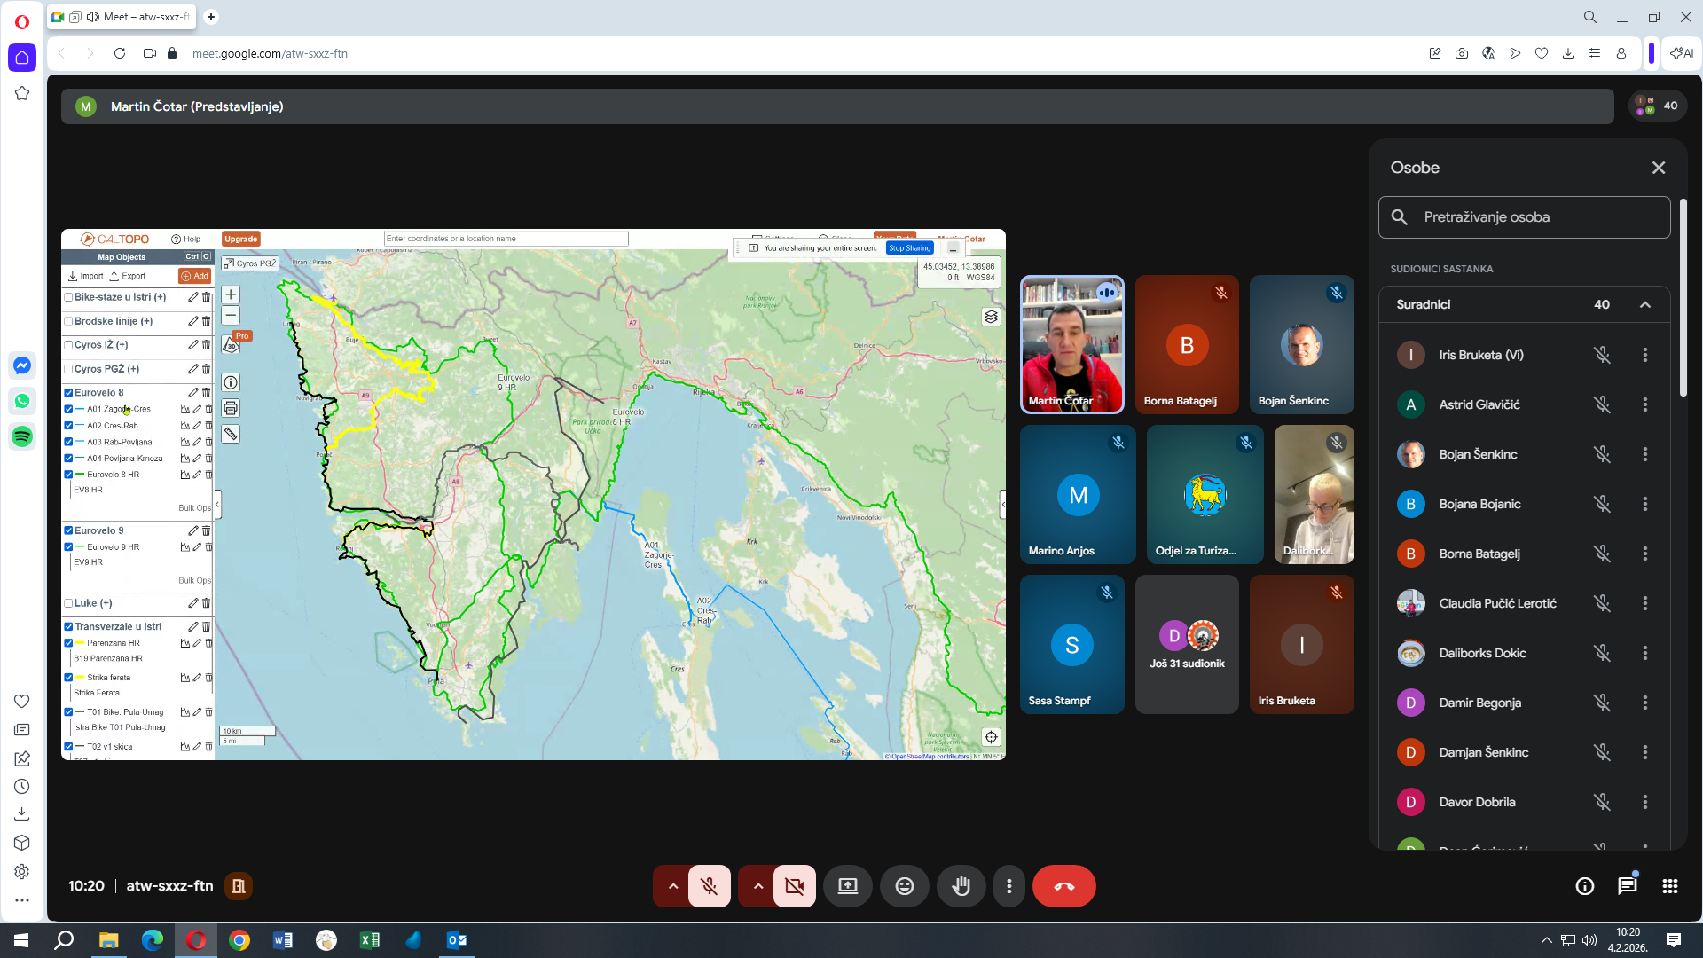Open the meeting chat icon
1703x958 pixels.
(1627, 886)
